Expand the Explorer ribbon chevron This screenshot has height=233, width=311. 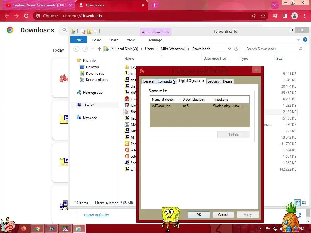pos(299,40)
